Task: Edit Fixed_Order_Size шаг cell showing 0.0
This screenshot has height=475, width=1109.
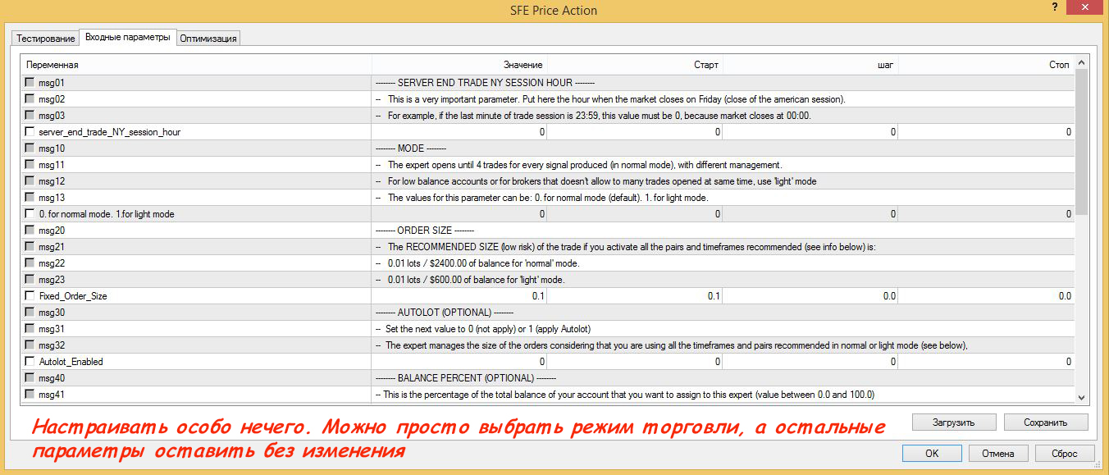Action: (x=810, y=296)
